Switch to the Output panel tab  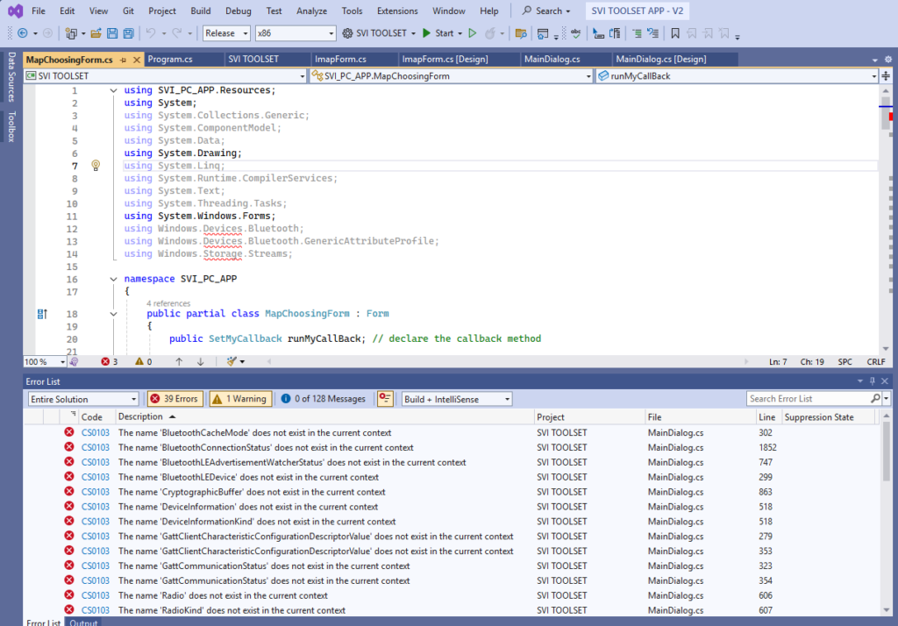(x=84, y=622)
